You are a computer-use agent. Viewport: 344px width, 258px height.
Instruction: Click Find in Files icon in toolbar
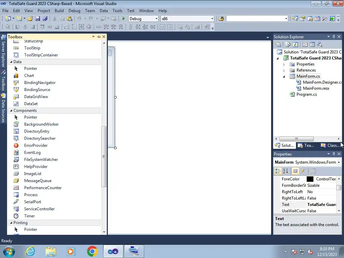(x=221, y=19)
